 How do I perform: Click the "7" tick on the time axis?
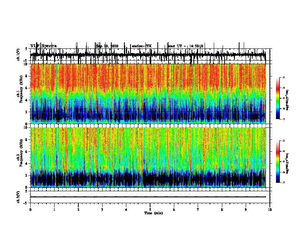coord(198,210)
